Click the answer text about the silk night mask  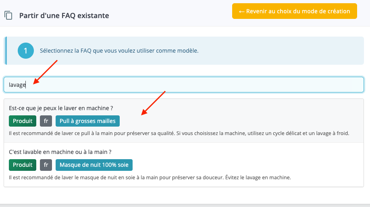(x=150, y=177)
